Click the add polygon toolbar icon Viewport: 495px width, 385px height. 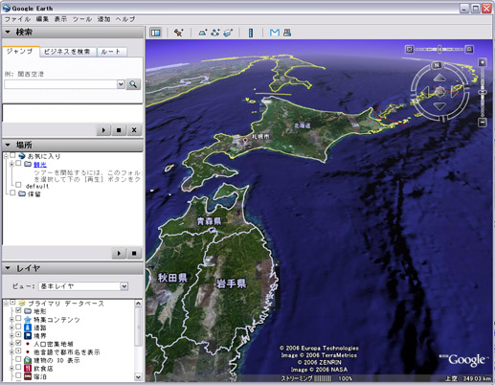point(203,33)
